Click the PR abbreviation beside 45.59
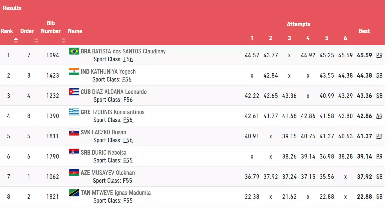The height and width of the screenshot is (210, 390). click(379, 55)
